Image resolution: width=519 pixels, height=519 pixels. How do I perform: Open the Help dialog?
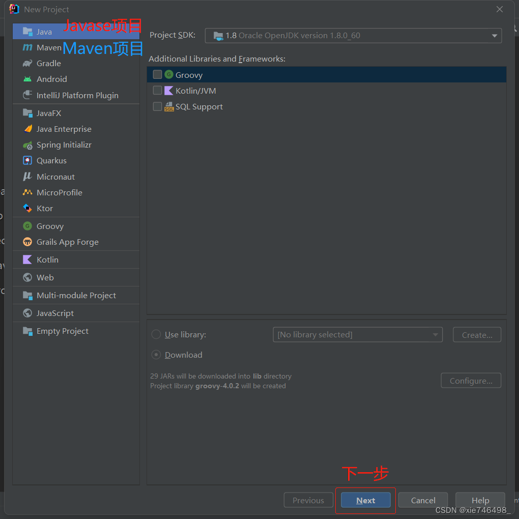[x=480, y=500]
